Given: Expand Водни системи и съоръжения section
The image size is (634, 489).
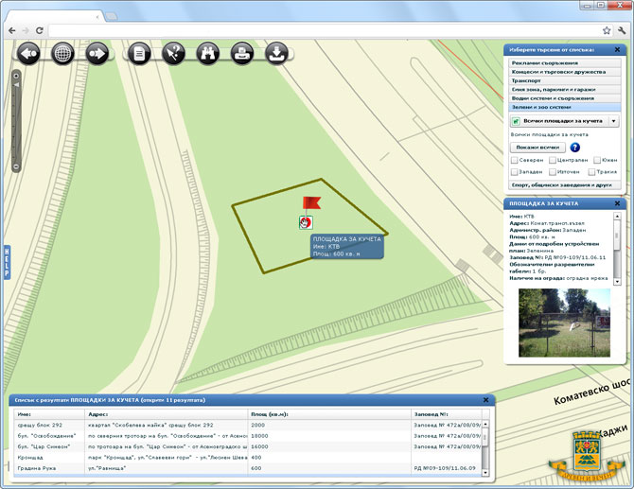Looking at the screenshot, I should [565, 98].
